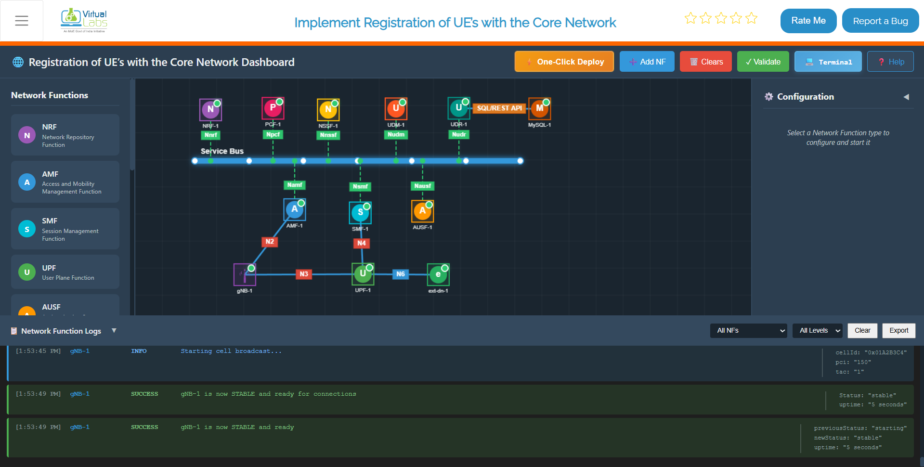Rate with the fifth star

tap(751, 18)
